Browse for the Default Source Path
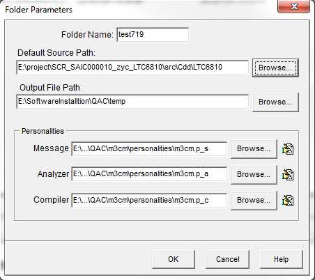The width and height of the screenshot is (315, 280). point(275,68)
